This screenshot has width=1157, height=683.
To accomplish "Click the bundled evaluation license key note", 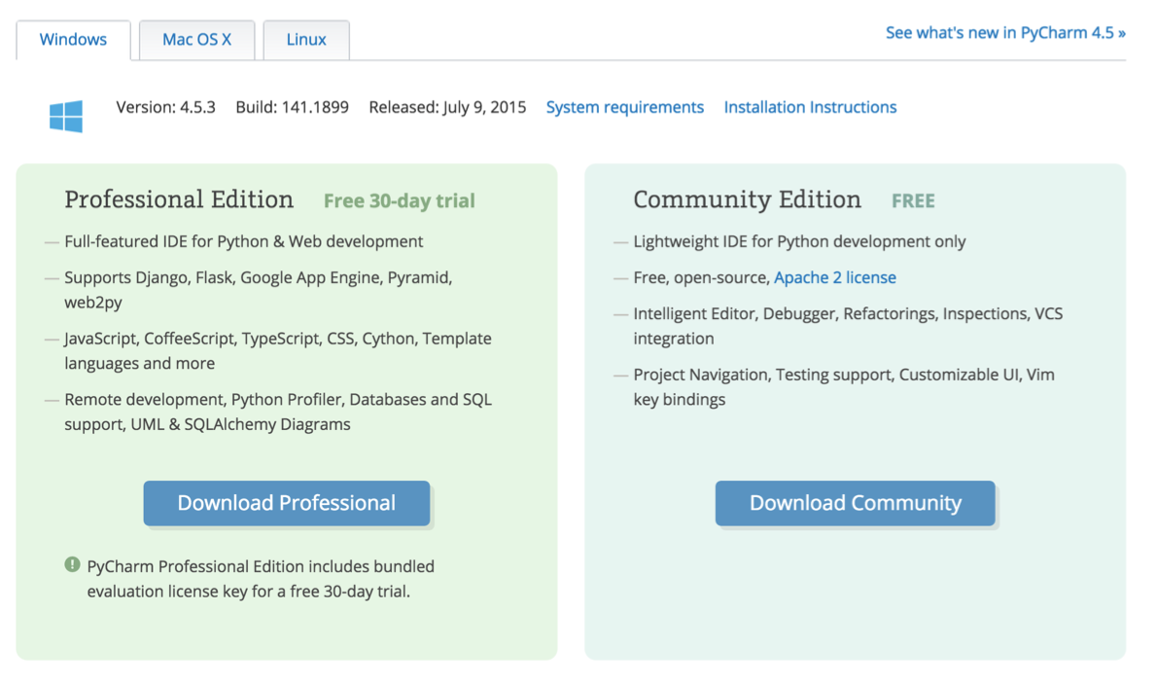I will point(260,578).
